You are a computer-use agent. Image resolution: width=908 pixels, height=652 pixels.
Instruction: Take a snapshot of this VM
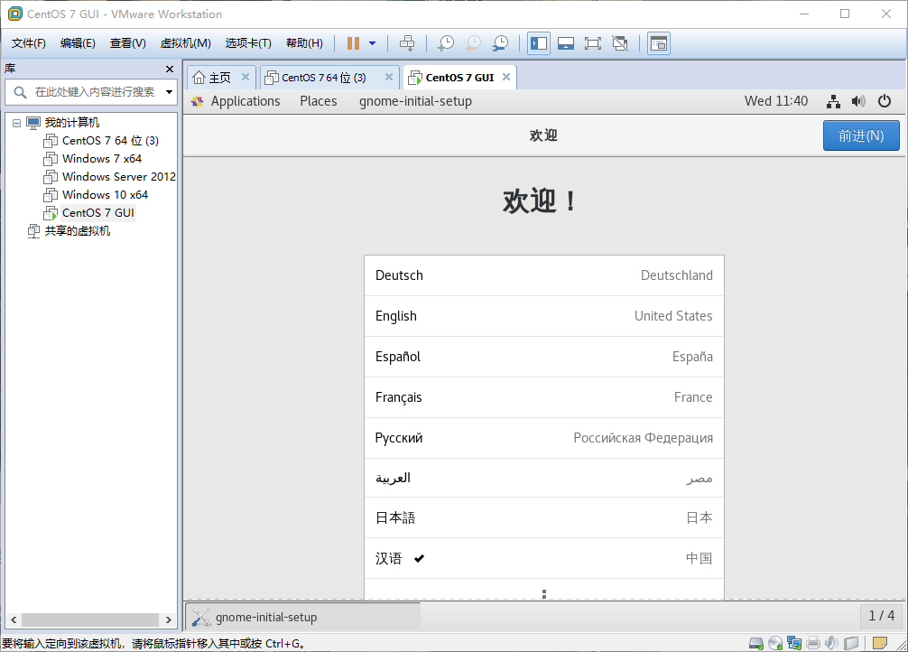click(445, 43)
